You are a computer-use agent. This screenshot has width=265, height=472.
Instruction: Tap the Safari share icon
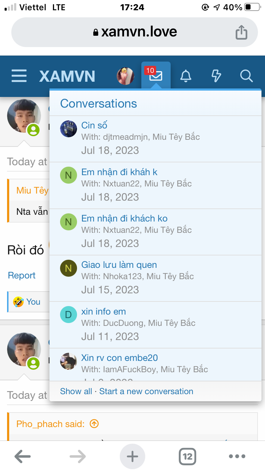pos(241,32)
